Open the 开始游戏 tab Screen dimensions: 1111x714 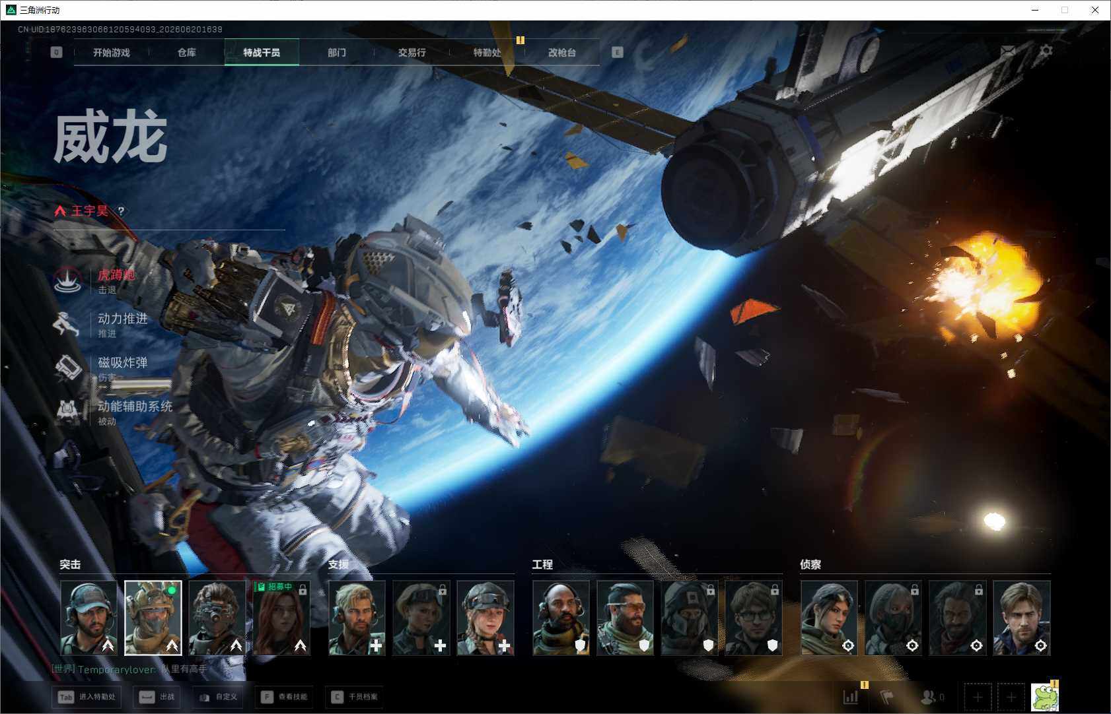(x=111, y=52)
